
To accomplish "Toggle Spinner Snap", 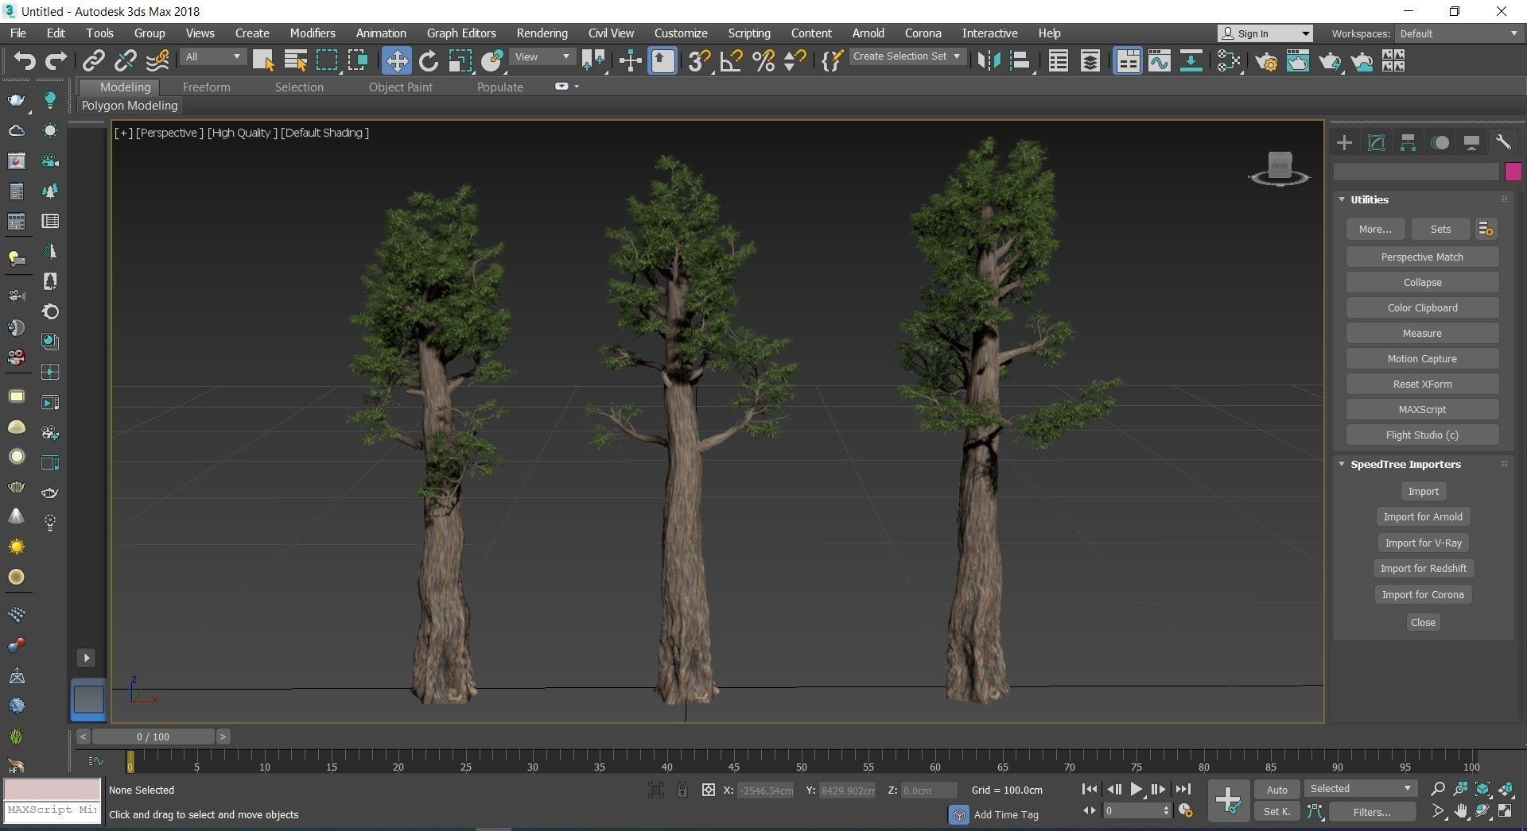I will [x=795, y=60].
